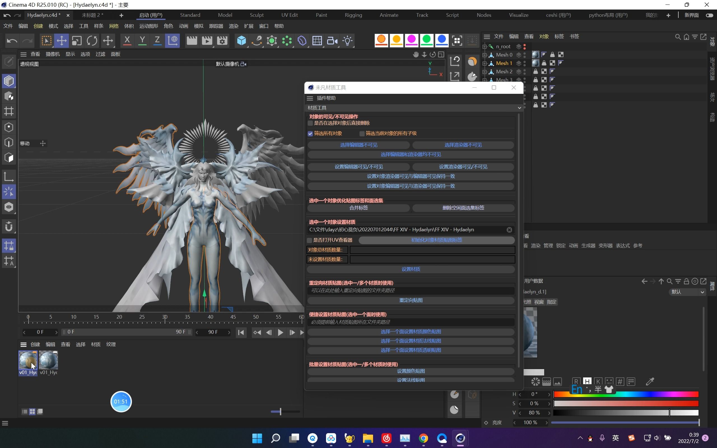The image size is (717, 448).
Task: Click the coordinate system world/object icon
Action: point(173,41)
